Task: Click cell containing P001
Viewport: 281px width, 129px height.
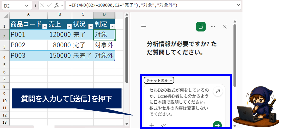Action: click(x=28, y=35)
